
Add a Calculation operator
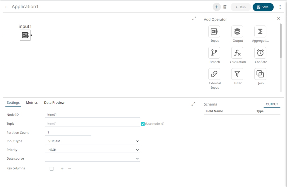pyautogui.click(x=237, y=53)
